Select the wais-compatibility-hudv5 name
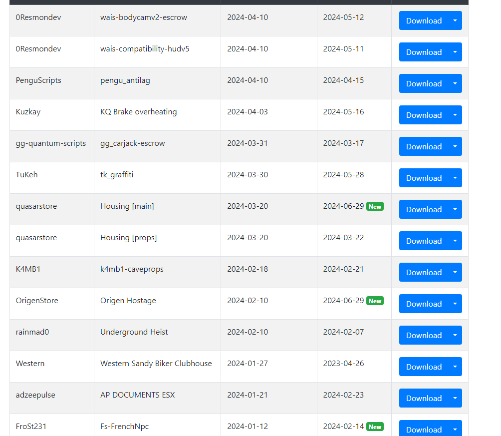This screenshot has width=501, height=436. [x=145, y=49]
